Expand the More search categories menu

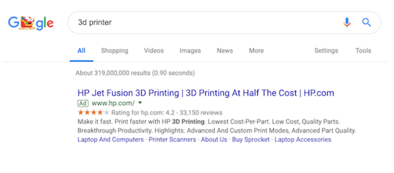256,51
